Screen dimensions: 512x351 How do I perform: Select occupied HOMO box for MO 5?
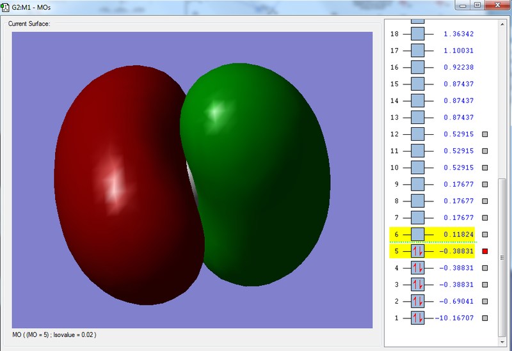coord(418,251)
